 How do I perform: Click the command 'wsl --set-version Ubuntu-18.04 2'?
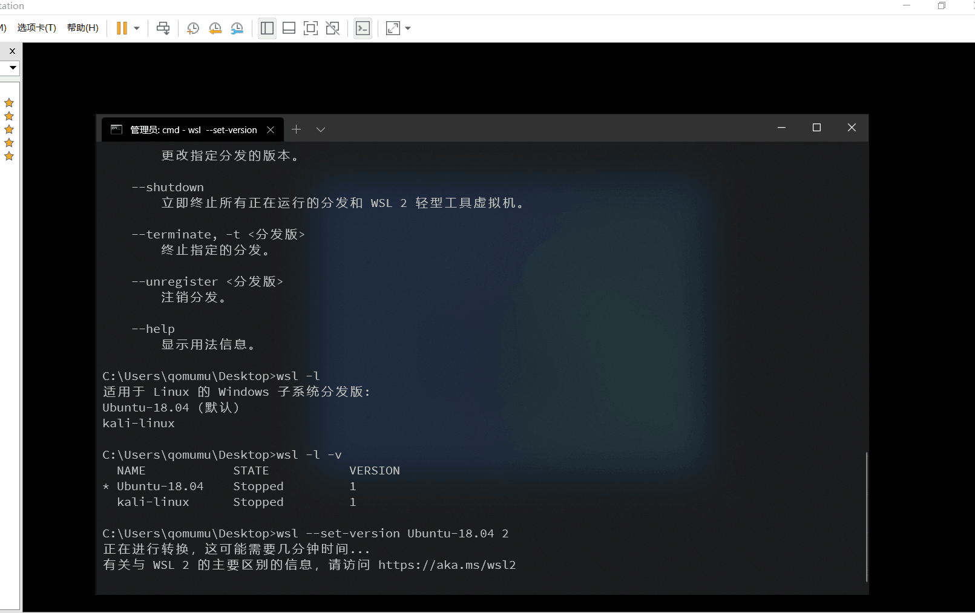[393, 533]
